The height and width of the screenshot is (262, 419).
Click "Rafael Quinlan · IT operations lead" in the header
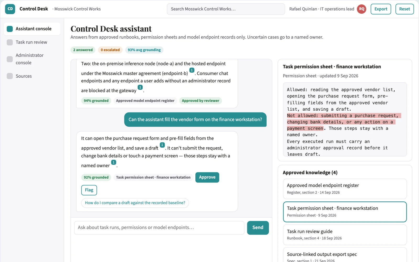click(322, 9)
